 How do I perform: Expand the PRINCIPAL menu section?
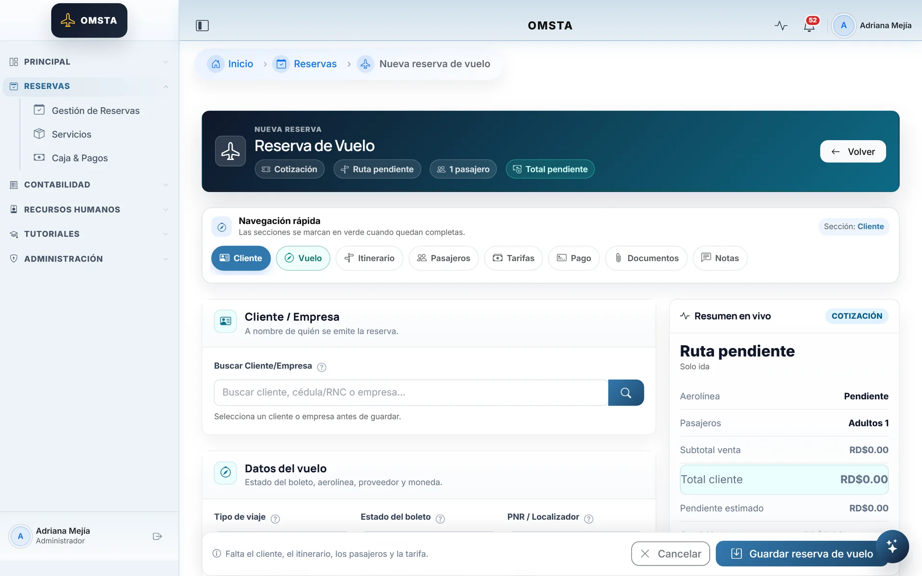pyautogui.click(x=89, y=62)
